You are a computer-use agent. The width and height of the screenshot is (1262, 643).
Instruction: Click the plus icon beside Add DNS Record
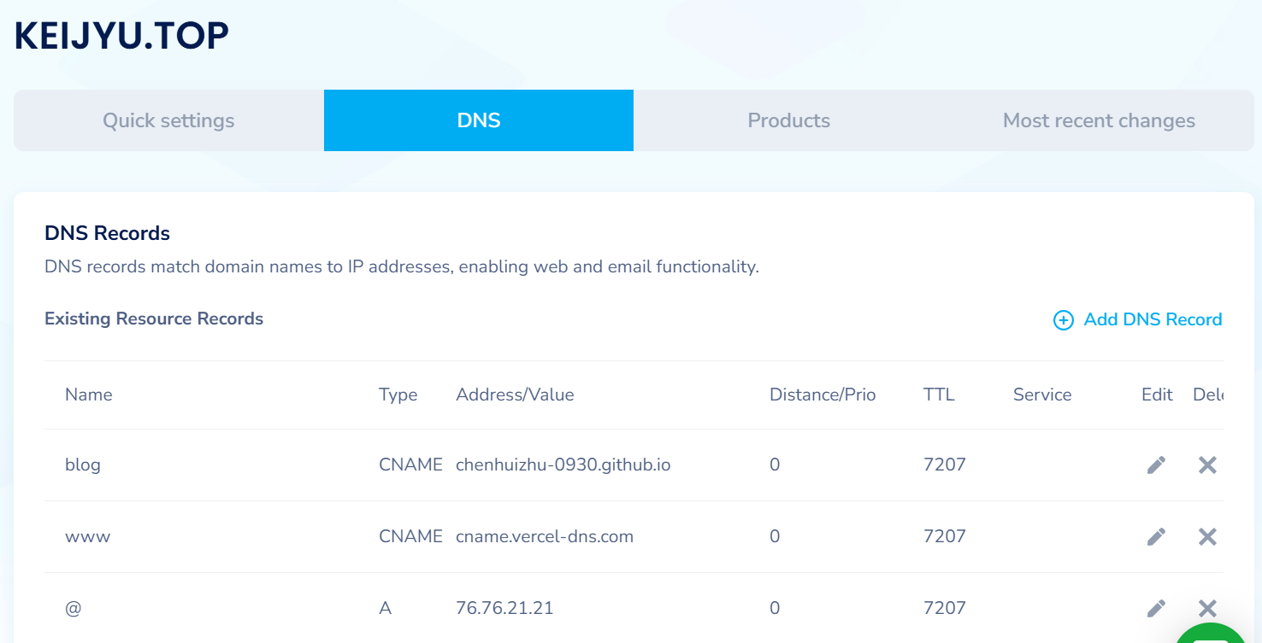click(1063, 320)
